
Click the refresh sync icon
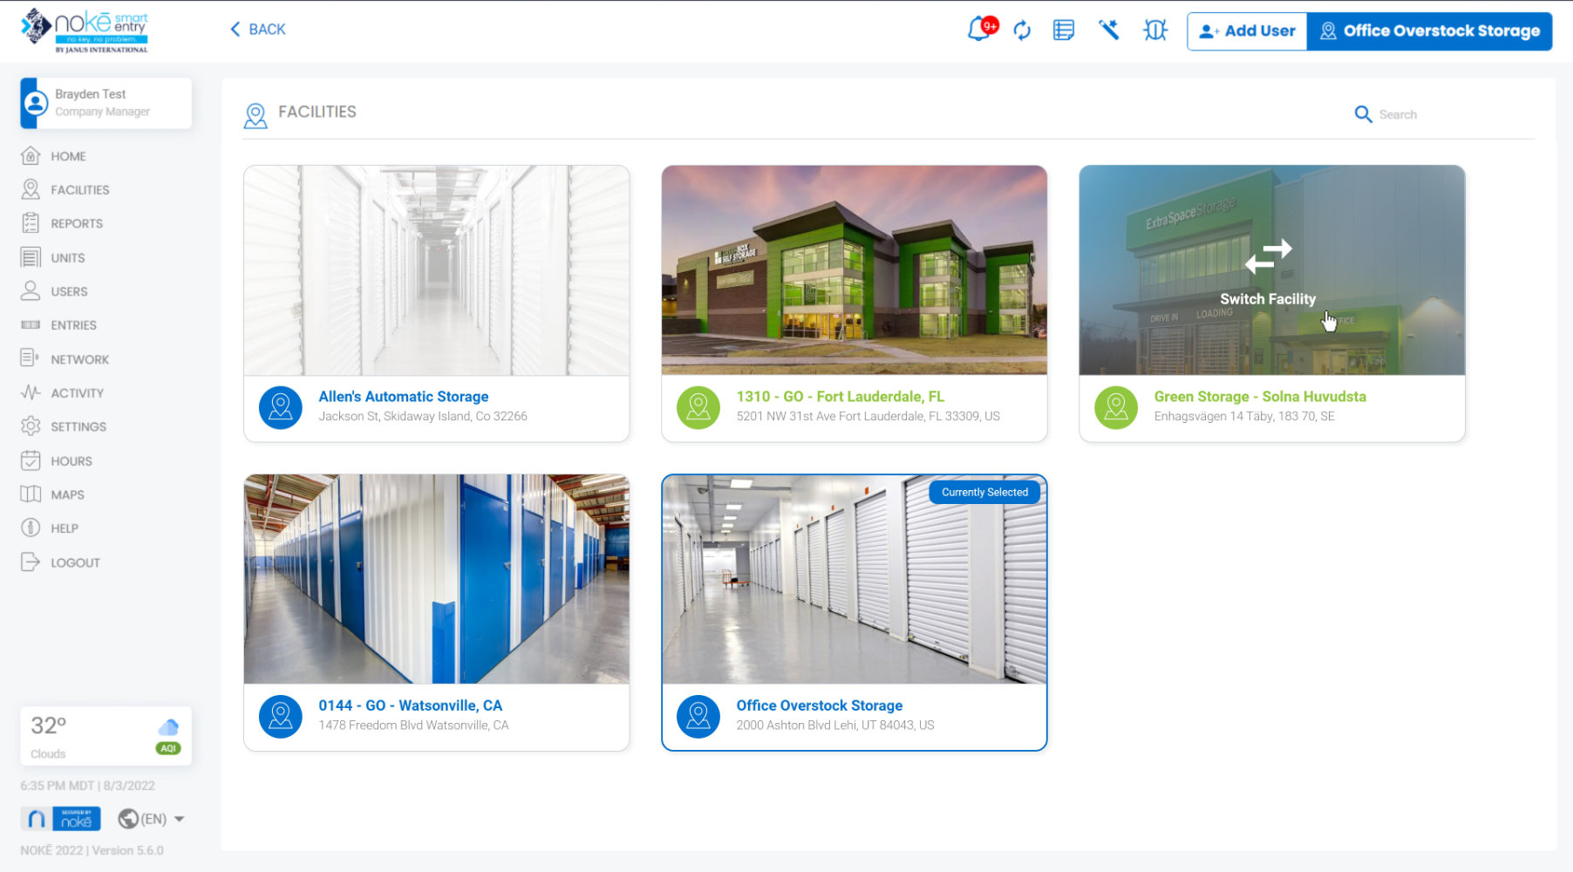(x=1022, y=31)
